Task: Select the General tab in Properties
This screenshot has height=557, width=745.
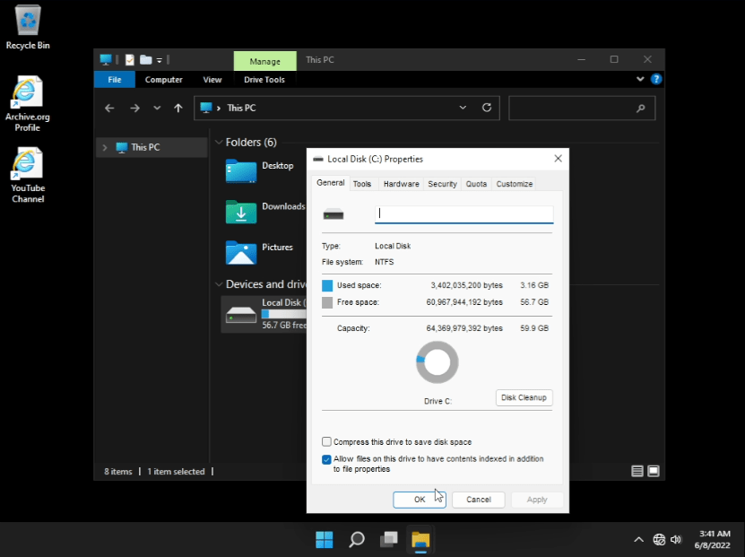Action: click(x=331, y=183)
